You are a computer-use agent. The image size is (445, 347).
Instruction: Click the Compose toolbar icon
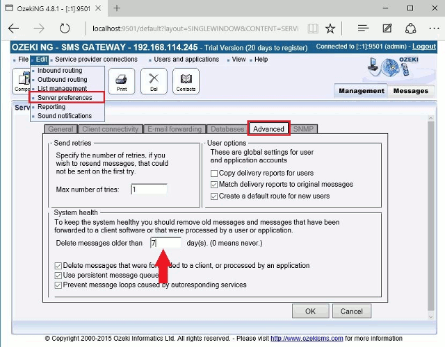coord(21,81)
